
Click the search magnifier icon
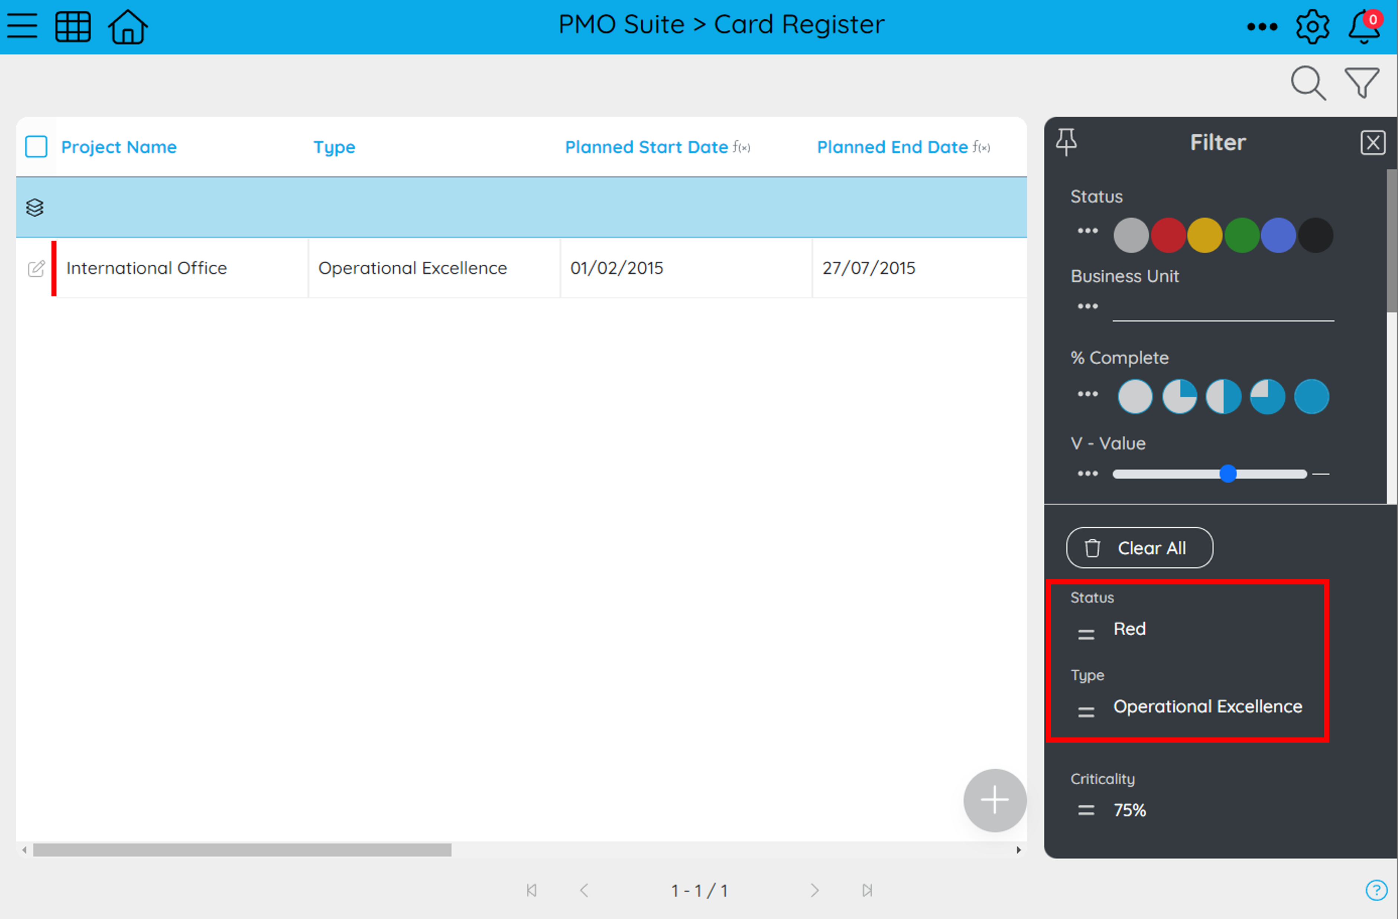point(1307,83)
